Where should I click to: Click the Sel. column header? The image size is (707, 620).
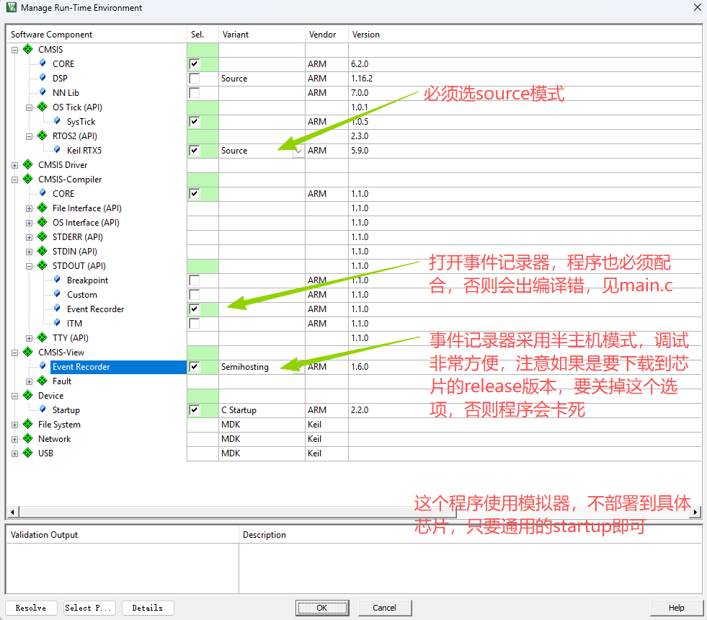tap(203, 35)
